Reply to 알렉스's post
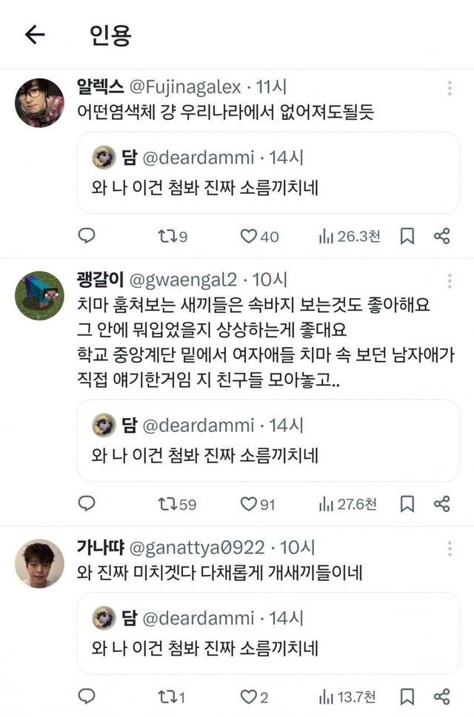Screen dimensions: 474x717 (x=87, y=236)
